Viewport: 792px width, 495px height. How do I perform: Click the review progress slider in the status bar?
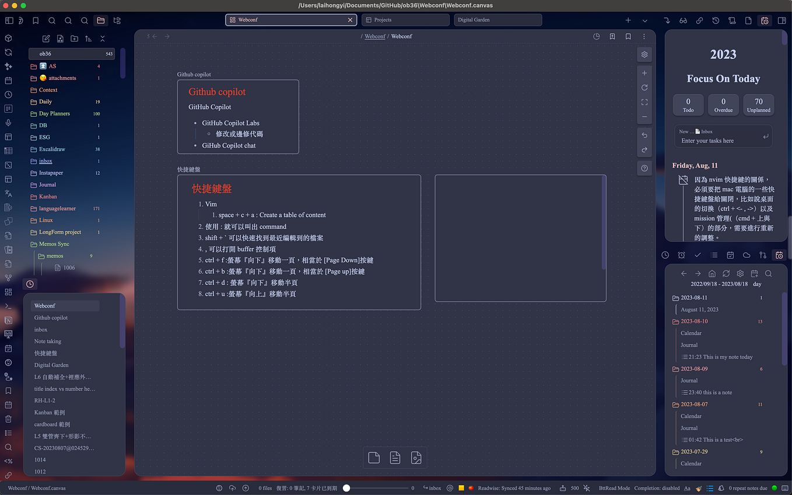point(346,488)
